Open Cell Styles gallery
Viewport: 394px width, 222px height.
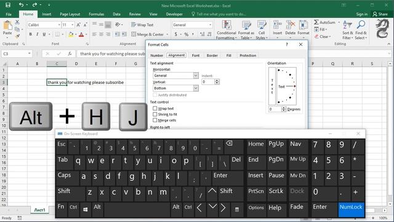click(x=262, y=30)
